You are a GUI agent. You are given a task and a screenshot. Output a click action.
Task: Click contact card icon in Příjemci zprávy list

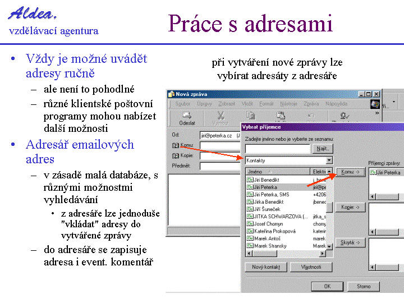(x=373, y=172)
